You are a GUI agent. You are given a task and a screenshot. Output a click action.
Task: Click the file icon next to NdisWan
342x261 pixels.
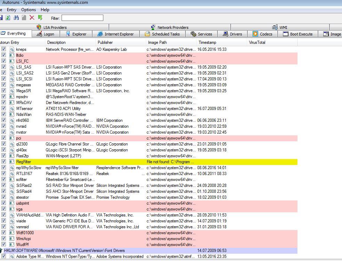(x=12, y=114)
